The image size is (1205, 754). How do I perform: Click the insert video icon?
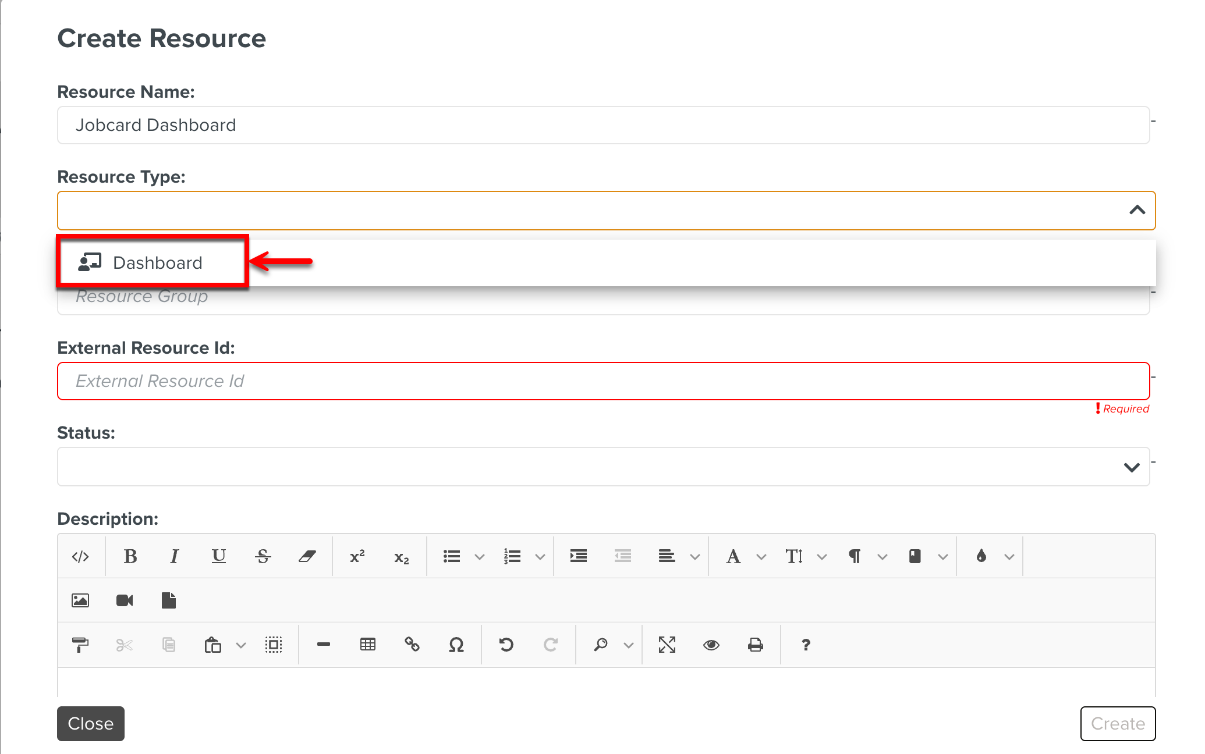(x=125, y=600)
